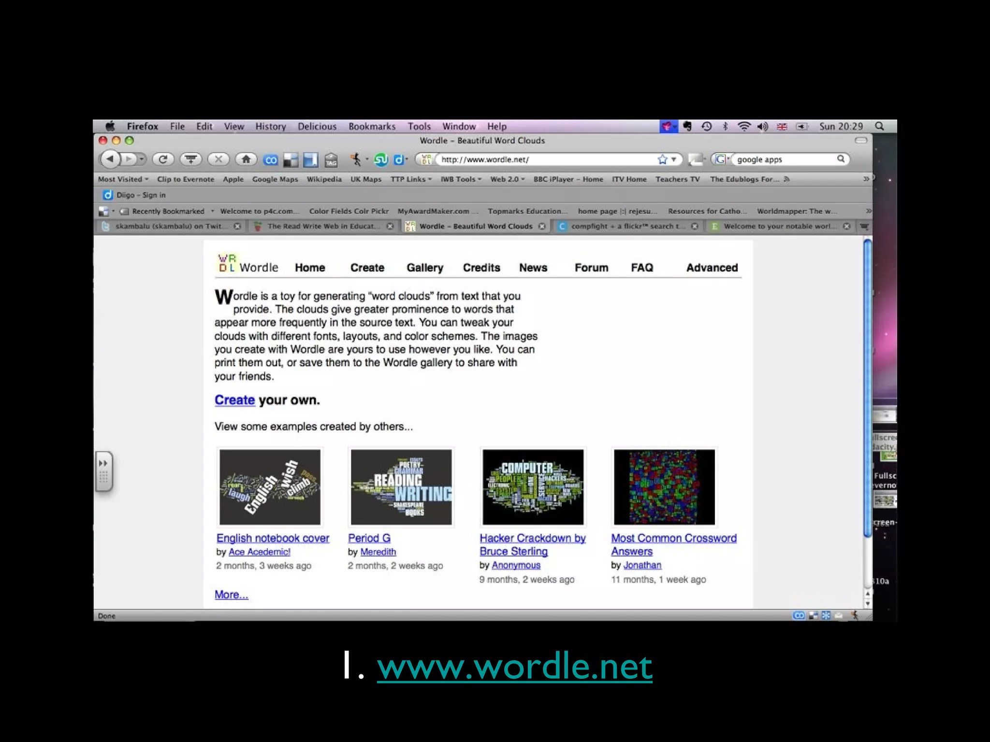
Task: Click the Stop loading X button
Action: [218, 159]
